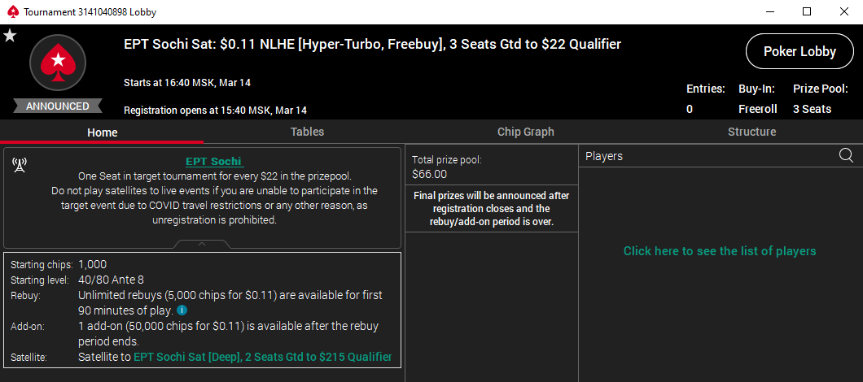
Task: Open the Structure tab
Action: pos(751,132)
